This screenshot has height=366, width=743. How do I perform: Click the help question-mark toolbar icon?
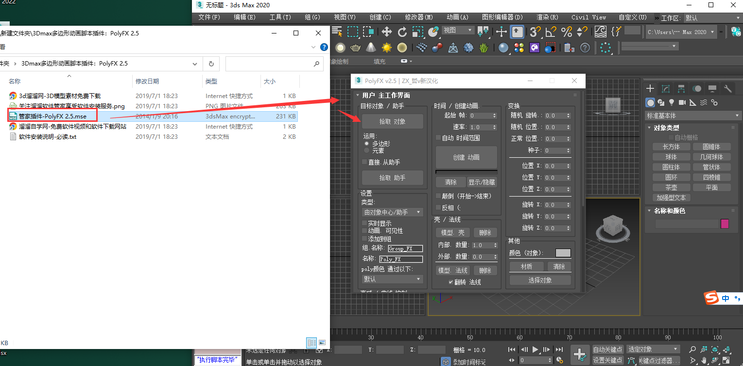[585, 48]
